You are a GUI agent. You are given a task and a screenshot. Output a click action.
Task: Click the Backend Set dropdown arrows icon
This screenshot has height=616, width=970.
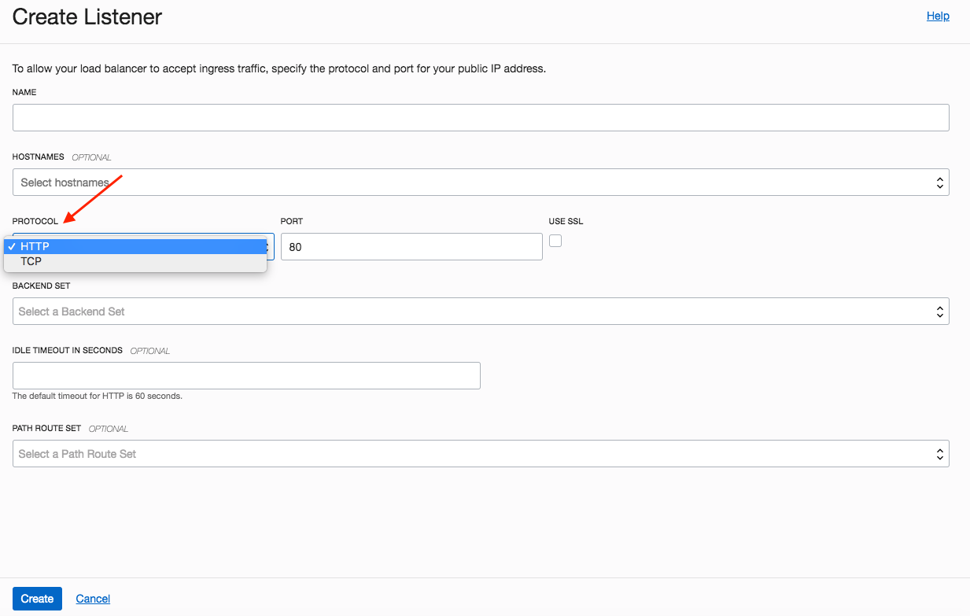click(939, 312)
